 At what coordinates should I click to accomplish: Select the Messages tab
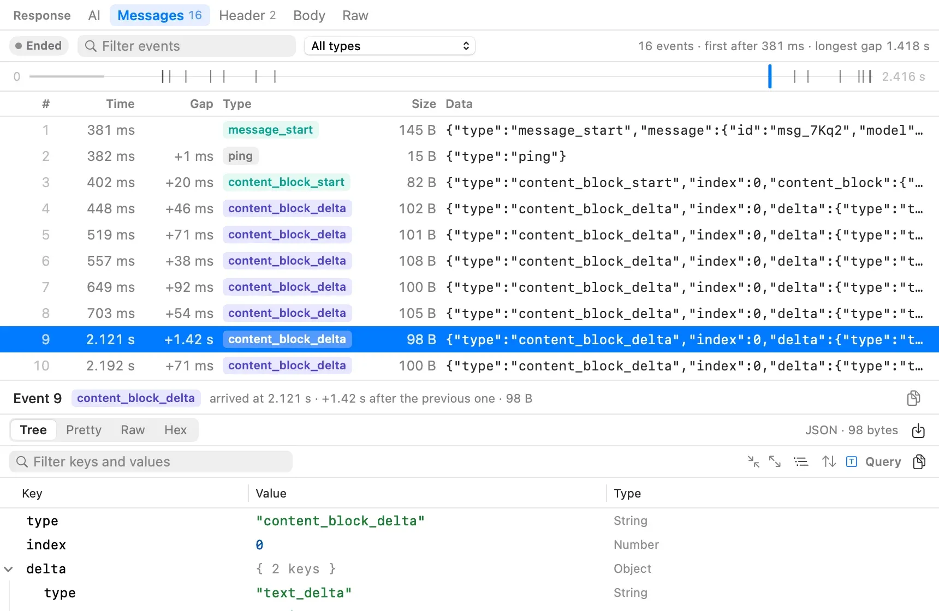click(159, 15)
